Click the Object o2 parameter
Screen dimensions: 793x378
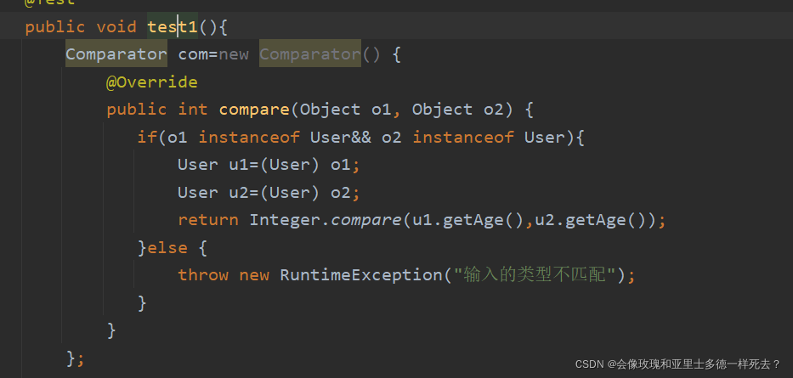click(457, 110)
